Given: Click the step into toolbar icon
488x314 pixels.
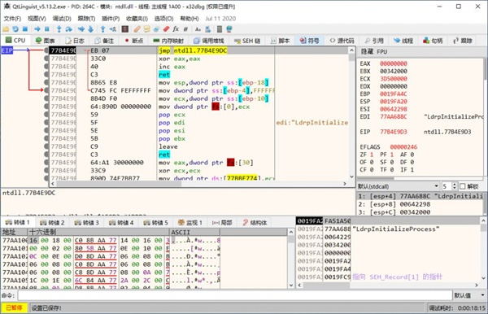Looking at the screenshot, I should pos(59,29).
